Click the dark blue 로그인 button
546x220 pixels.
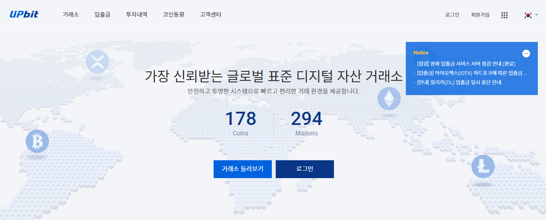click(305, 169)
